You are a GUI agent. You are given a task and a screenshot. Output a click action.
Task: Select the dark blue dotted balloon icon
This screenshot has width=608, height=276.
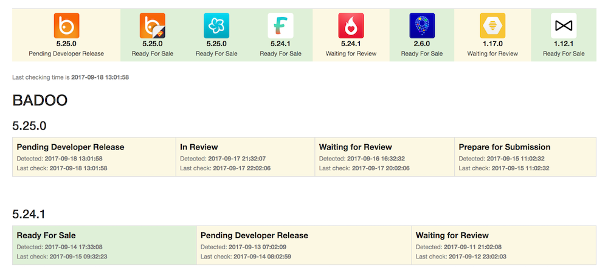click(422, 26)
